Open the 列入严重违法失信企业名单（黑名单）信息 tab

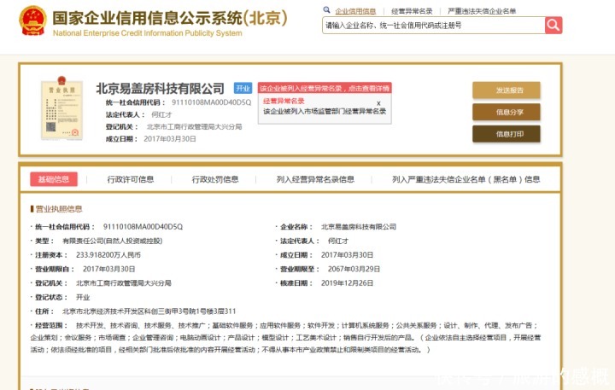(466, 179)
